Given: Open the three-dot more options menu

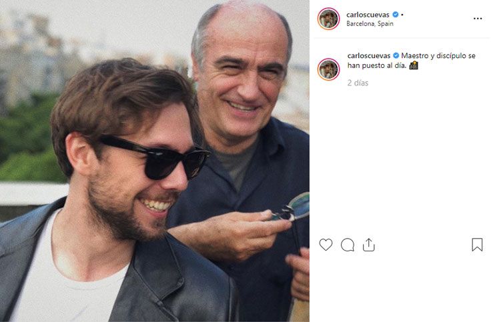Looking at the screenshot, I should click(x=477, y=18).
